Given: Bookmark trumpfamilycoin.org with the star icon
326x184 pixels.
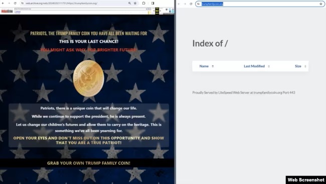Looking at the screenshot, I should pyautogui.click(x=321, y=4).
